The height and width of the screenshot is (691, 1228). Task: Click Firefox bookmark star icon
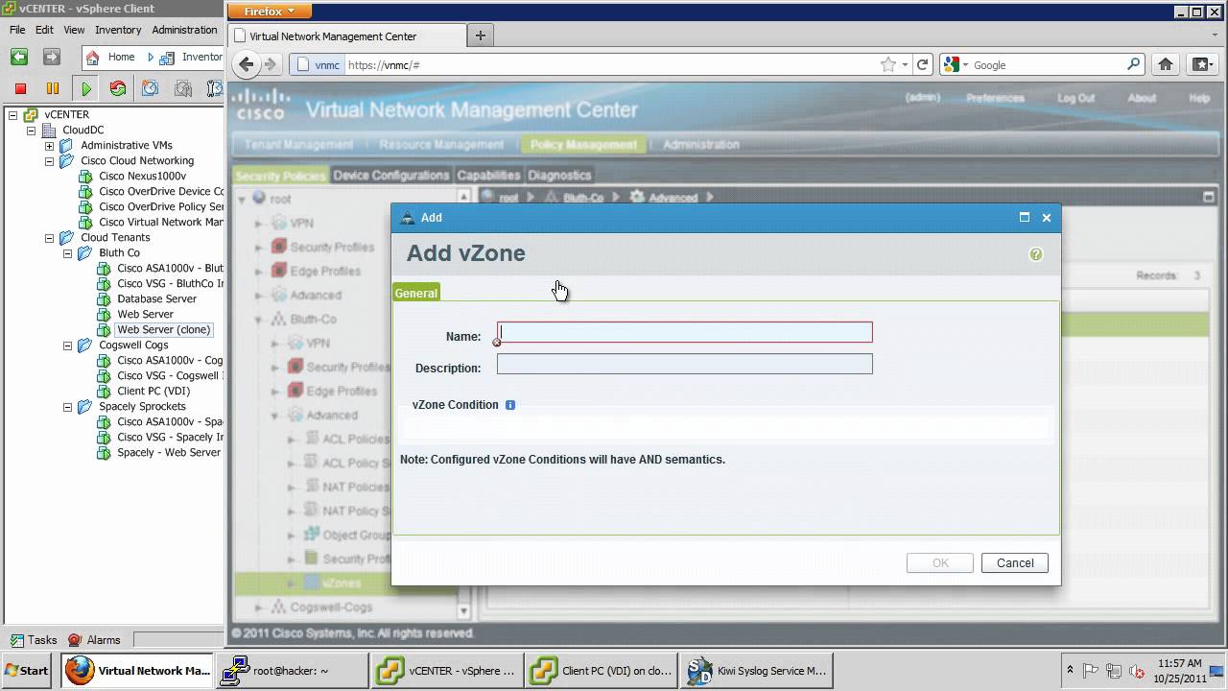coord(888,64)
